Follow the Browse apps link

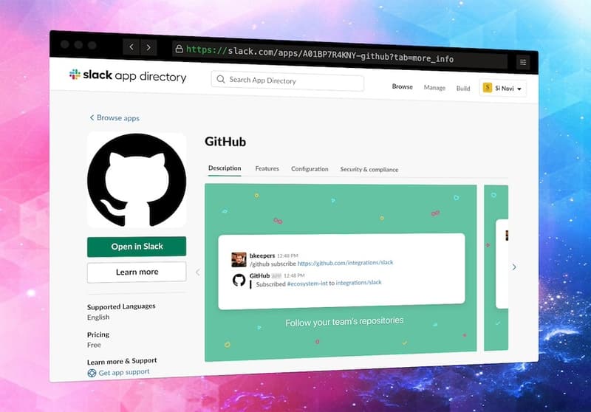118,118
